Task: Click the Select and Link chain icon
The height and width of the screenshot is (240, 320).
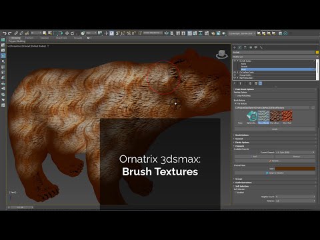Action: [x=16, y=33]
